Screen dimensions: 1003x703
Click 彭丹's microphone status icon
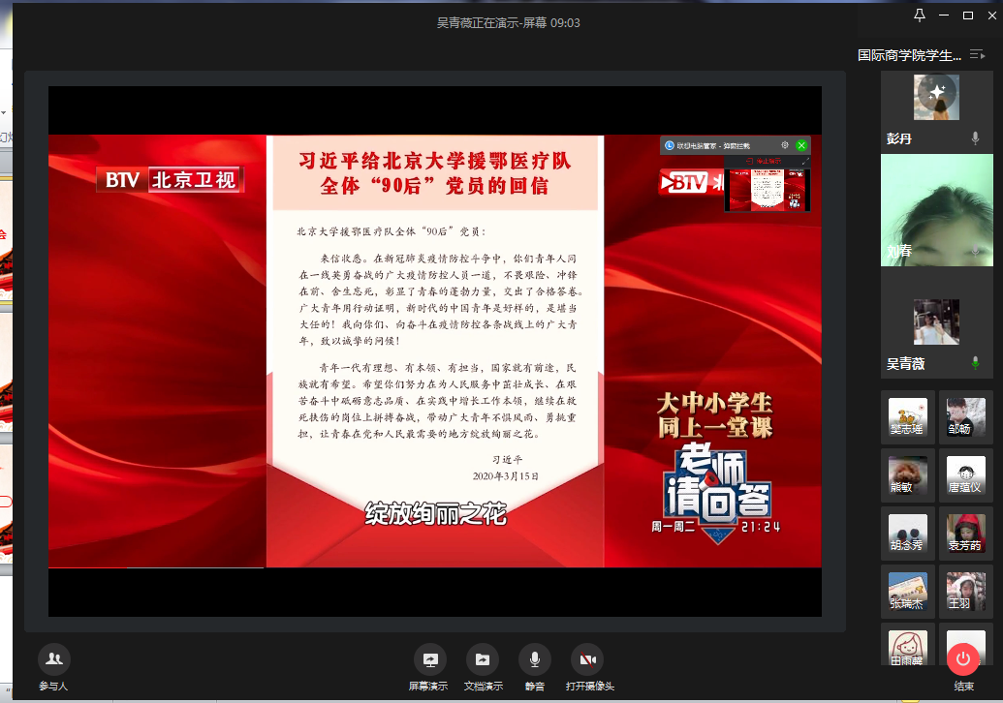coord(976,139)
